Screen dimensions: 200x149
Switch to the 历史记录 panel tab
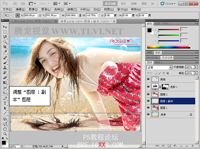167,58
